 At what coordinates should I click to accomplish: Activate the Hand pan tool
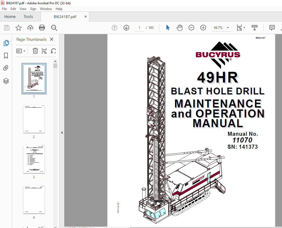180,28
